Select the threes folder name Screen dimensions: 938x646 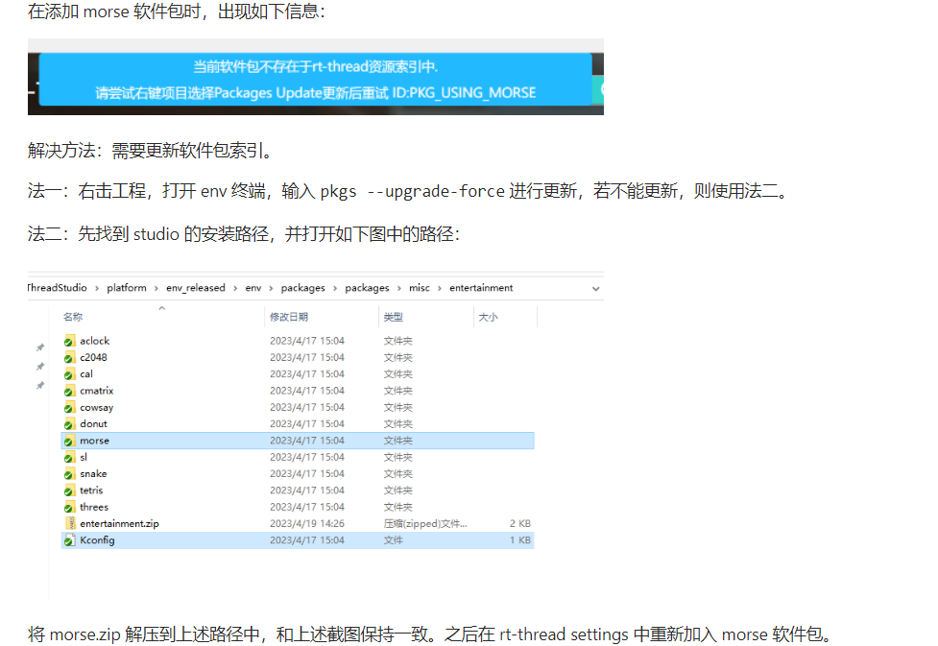pos(94,507)
